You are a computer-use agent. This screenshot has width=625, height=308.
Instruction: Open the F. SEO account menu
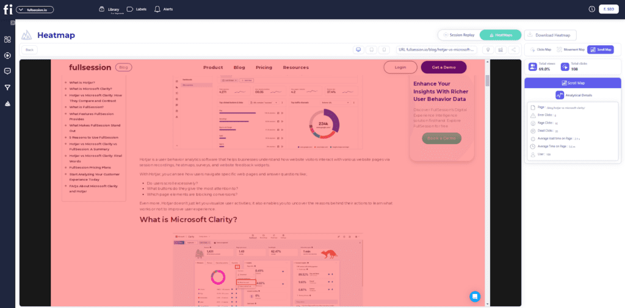click(x=608, y=9)
